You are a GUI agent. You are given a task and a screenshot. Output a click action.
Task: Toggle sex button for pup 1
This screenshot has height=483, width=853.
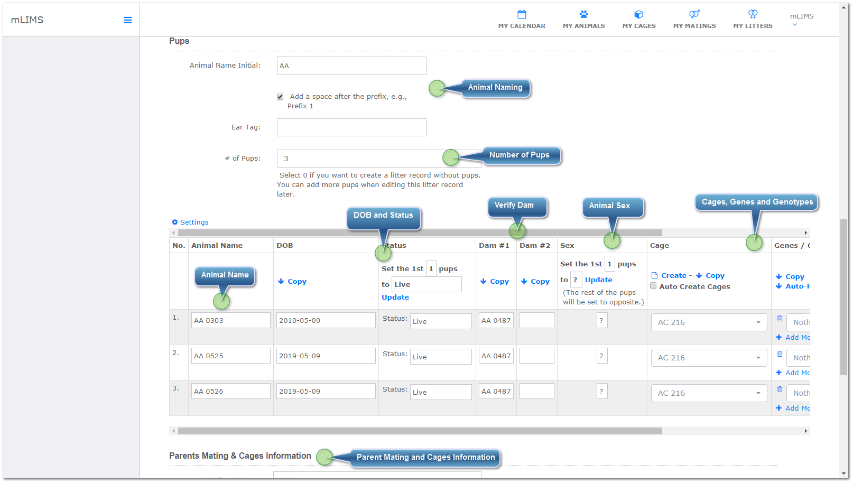(x=601, y=320)
